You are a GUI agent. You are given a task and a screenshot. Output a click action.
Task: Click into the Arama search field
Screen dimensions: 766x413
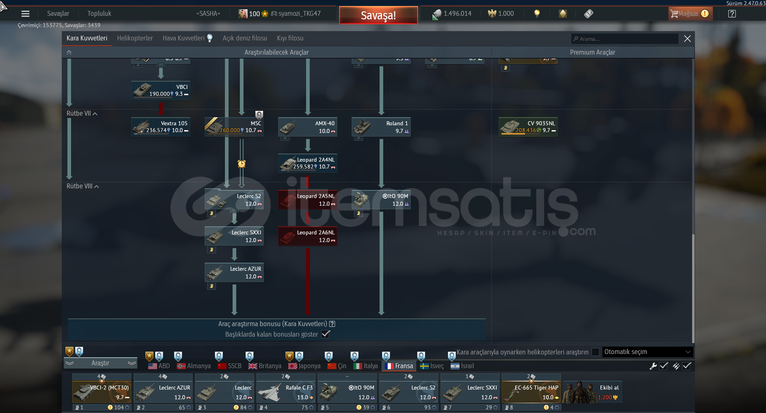click(625, 39)
